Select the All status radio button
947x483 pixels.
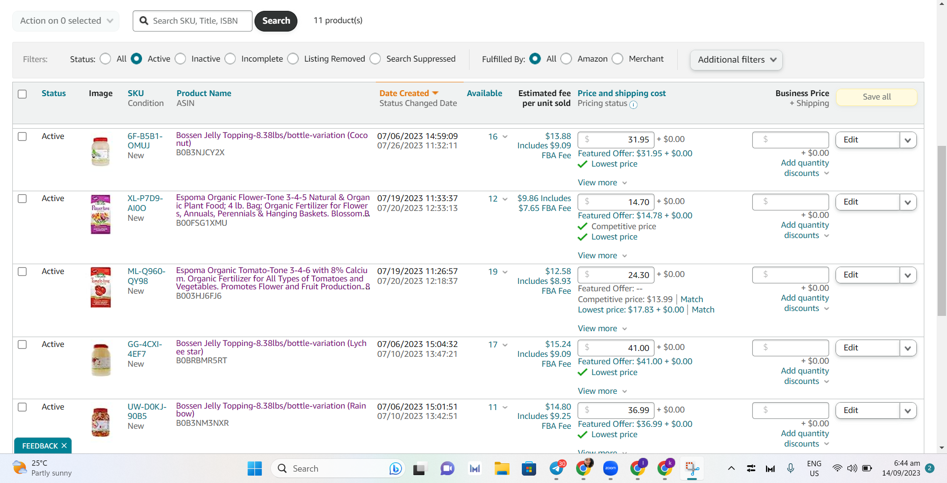(x=105, y=59)
